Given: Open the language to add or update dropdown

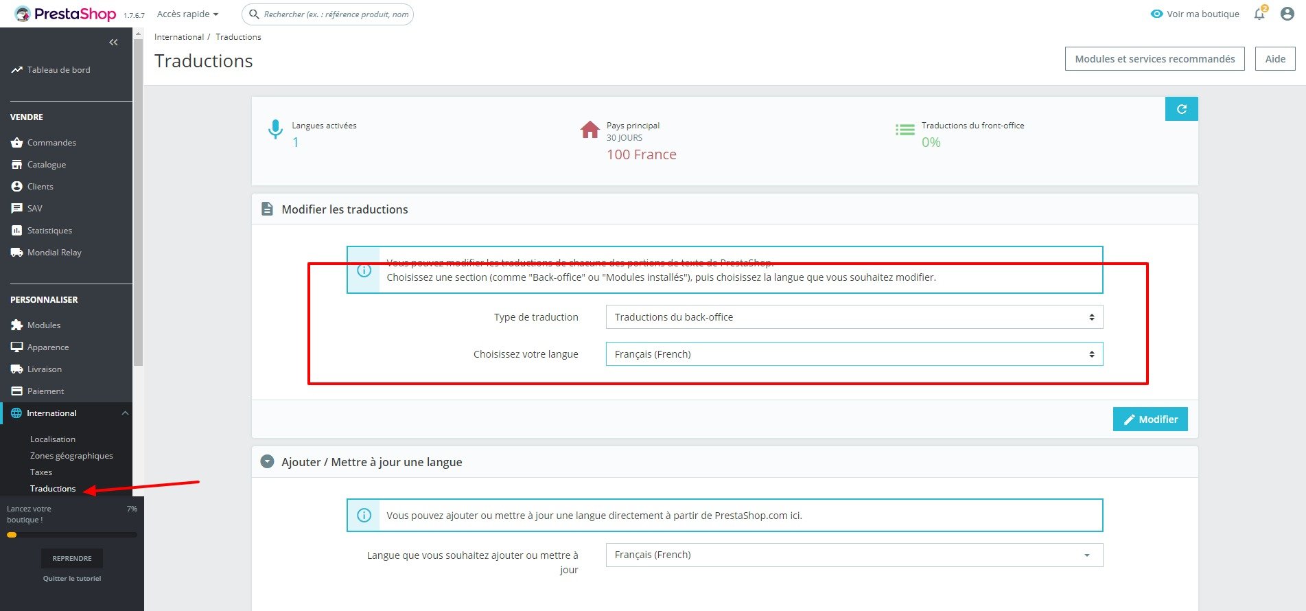Looking at the screenshot, I should tap(854, 555).
